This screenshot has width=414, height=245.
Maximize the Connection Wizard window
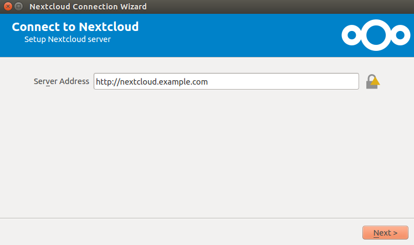[x=18, y=6]
